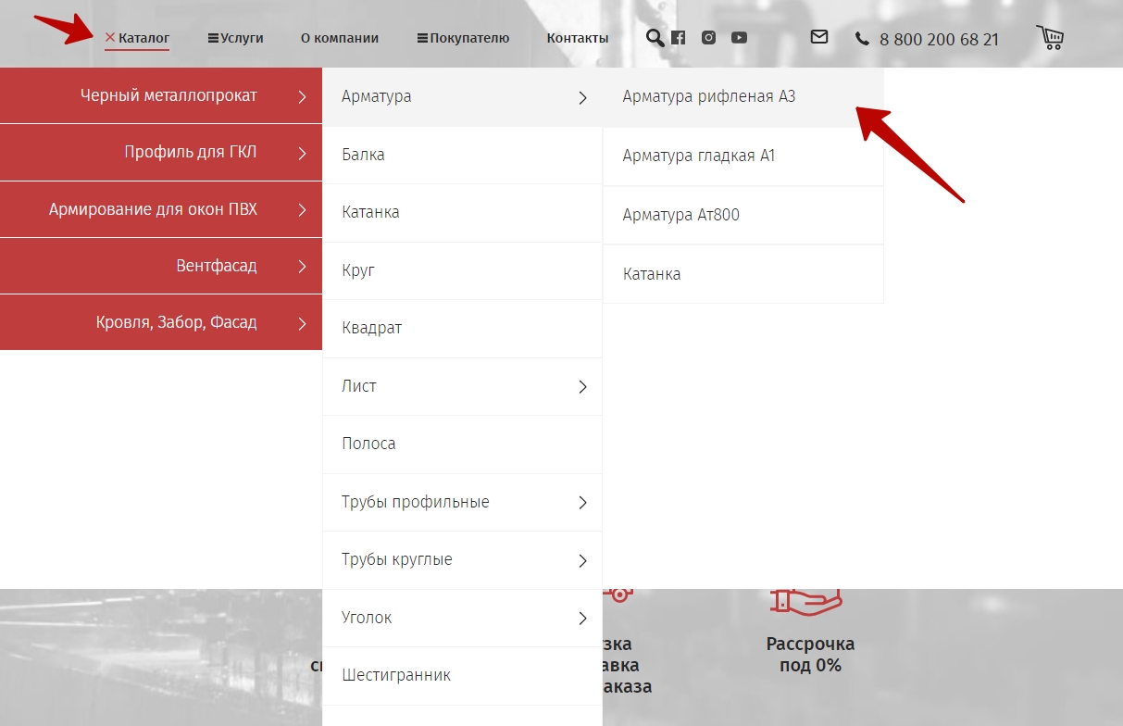Open the Покупателю menu
This screenshot has width=1123, height=726.
(x=463, y=38)
